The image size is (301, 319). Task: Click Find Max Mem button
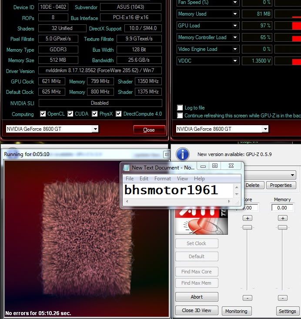(x=197, y=283)
